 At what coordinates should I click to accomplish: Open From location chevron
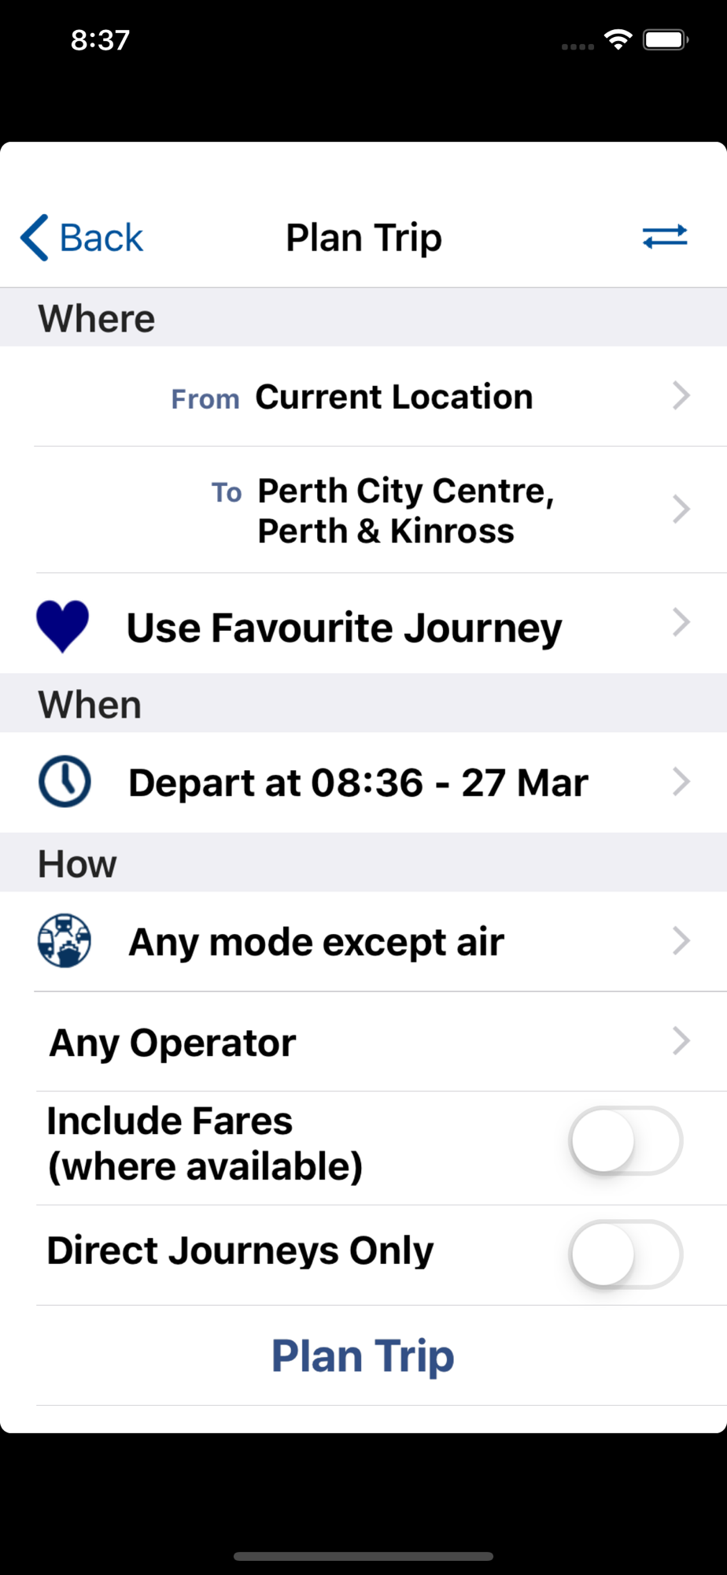(681, 395)
